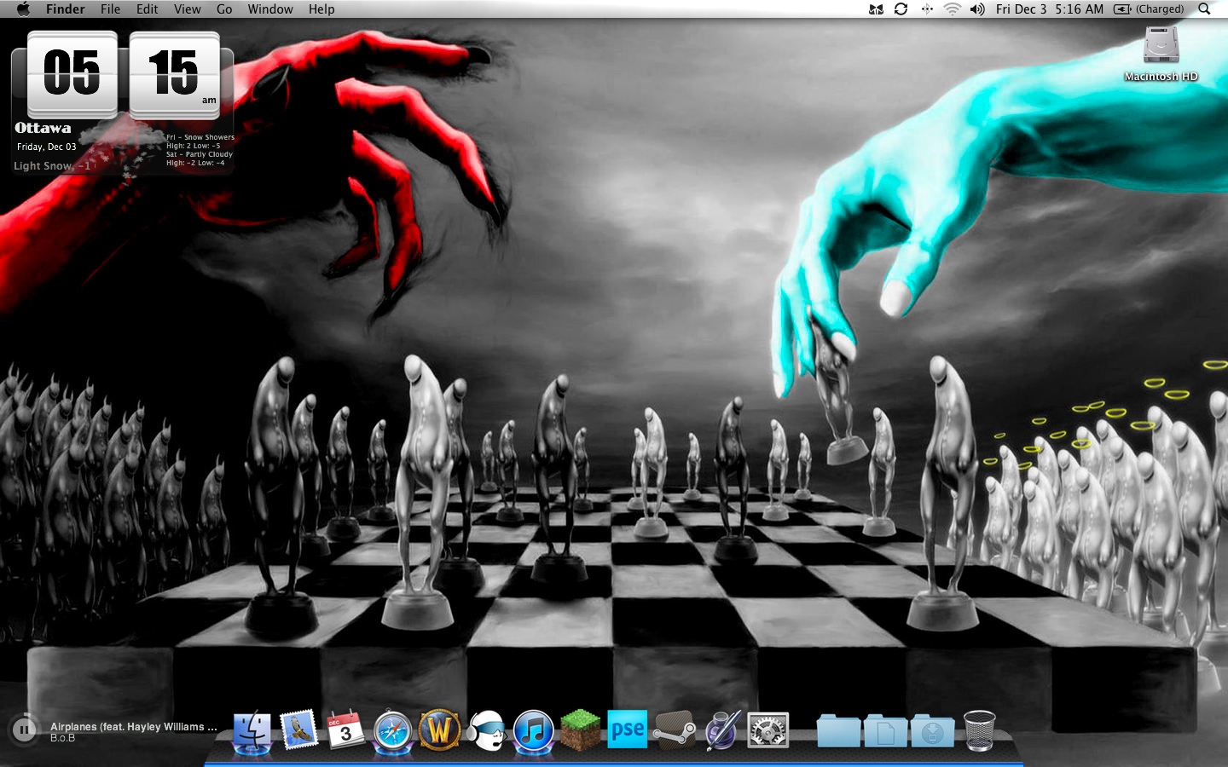
Task: Open Finder from the dock
Action: [x=252, y=731]
